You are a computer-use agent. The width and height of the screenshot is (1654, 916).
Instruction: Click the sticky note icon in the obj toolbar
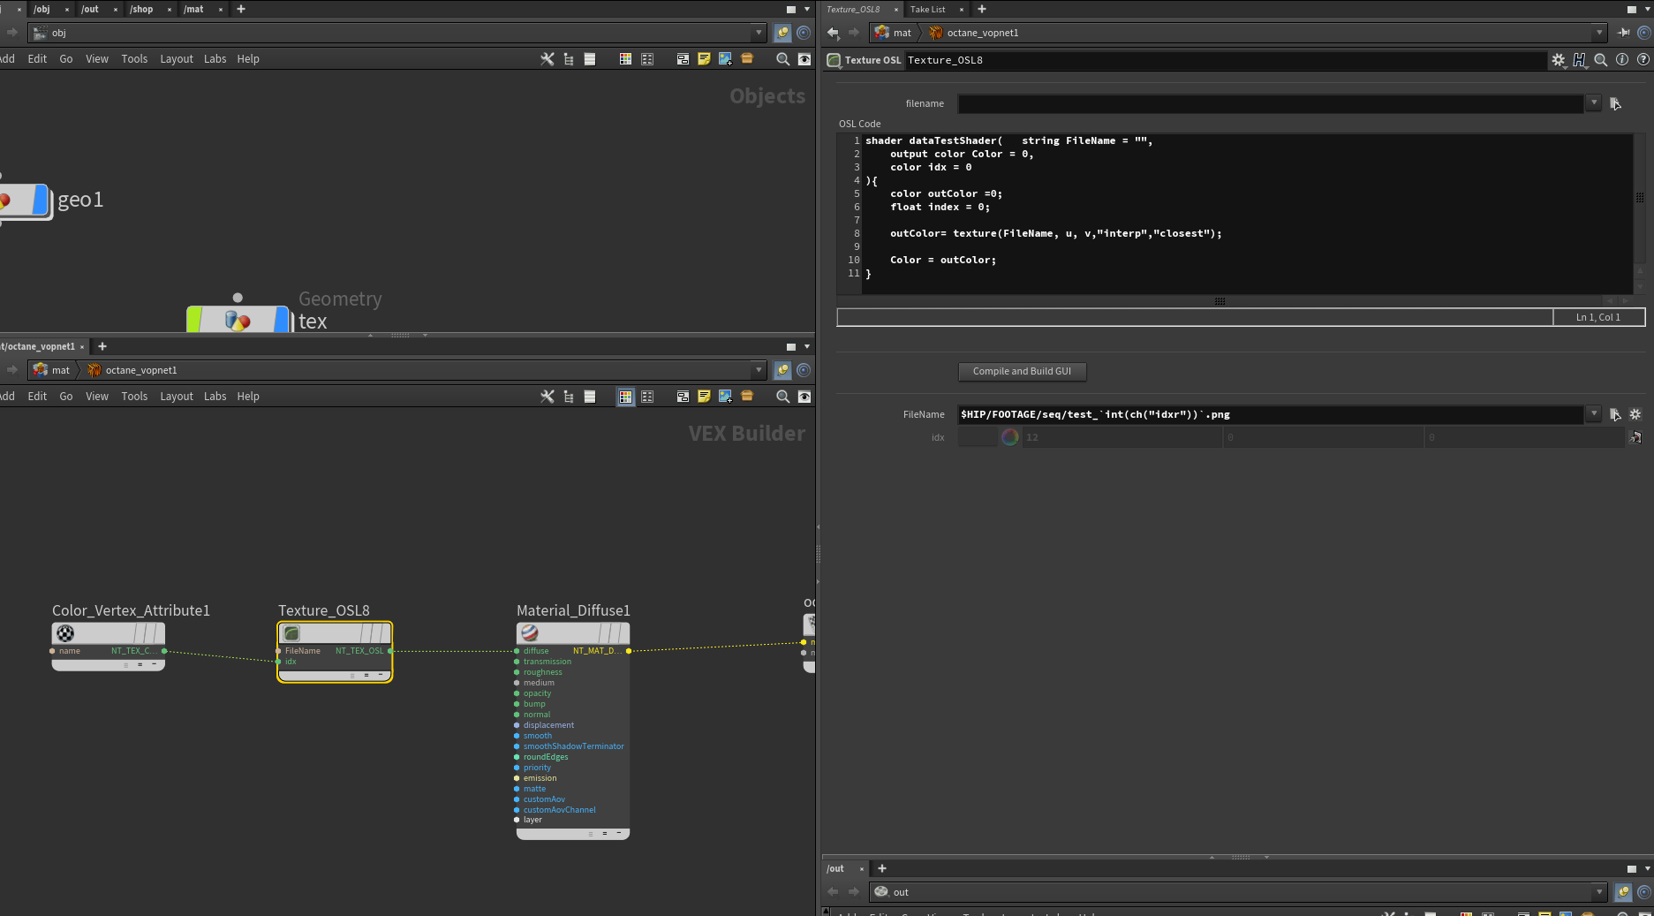click(x=704, y=59)
